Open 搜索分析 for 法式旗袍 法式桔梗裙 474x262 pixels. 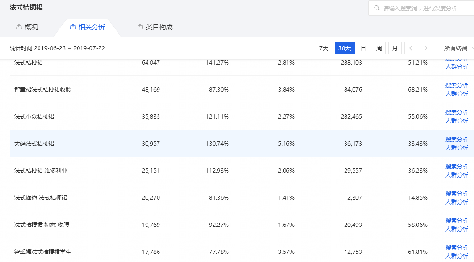coord(456,194)
